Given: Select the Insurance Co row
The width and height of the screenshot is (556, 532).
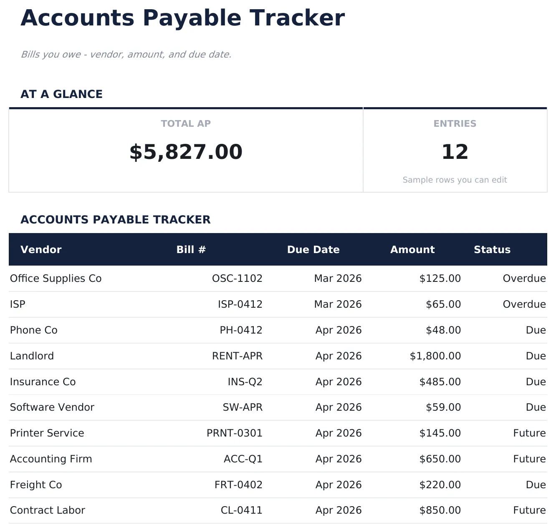Looking at the screenshot, I should [43, 381].
